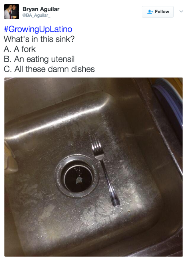
Task: Click the fork tines in the sink photo
Action: (97, 144)
